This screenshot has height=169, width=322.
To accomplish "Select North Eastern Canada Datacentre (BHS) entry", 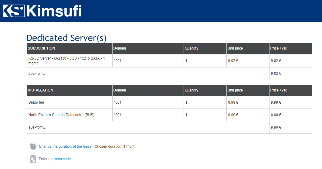I will (x=61, y=115).
